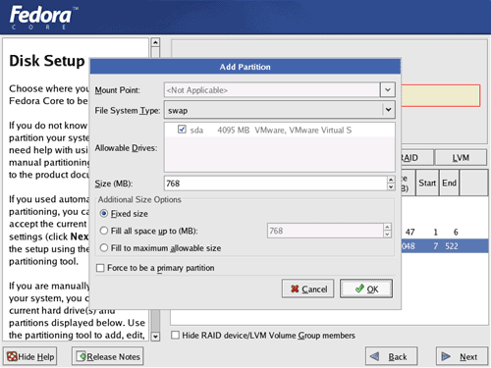The height and width of the screenshot is (368, 491).
Task: Select the Fixed size radio button
Action: (104, 214)
